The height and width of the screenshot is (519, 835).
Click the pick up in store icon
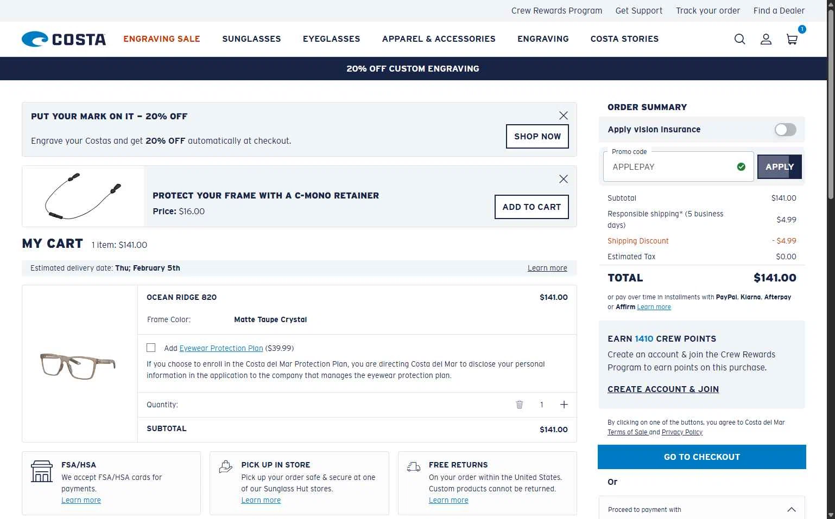click(x=226, y=466)
